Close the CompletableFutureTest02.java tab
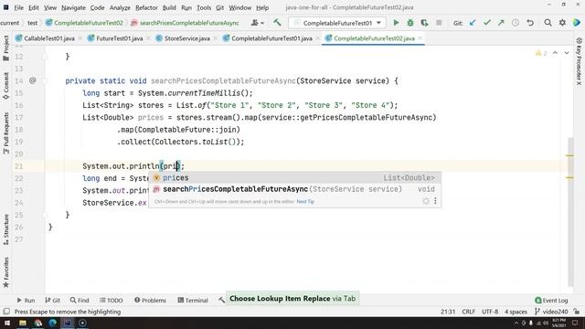Image resolution: width=585 pixels, height=329 pixels. click(420, 38)
